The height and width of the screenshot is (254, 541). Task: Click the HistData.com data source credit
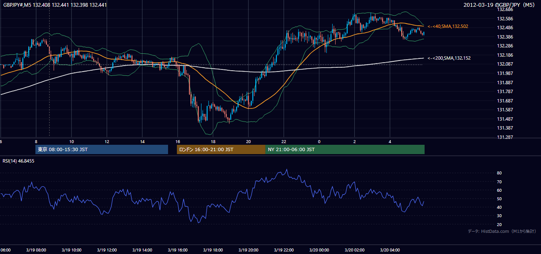(x=502, y=231)
